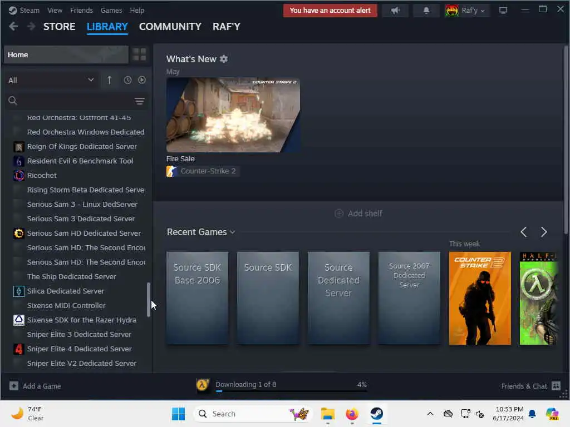
Task: Open Windows Start button
Action: (179, 414)
